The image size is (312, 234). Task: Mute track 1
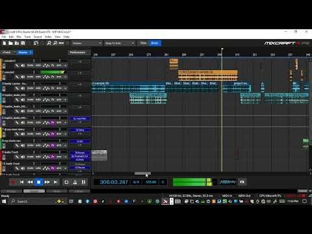coord(30,66)
